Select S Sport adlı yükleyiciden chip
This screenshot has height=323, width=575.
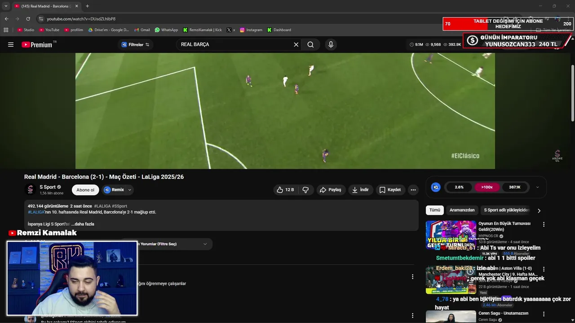coord(507,210)
